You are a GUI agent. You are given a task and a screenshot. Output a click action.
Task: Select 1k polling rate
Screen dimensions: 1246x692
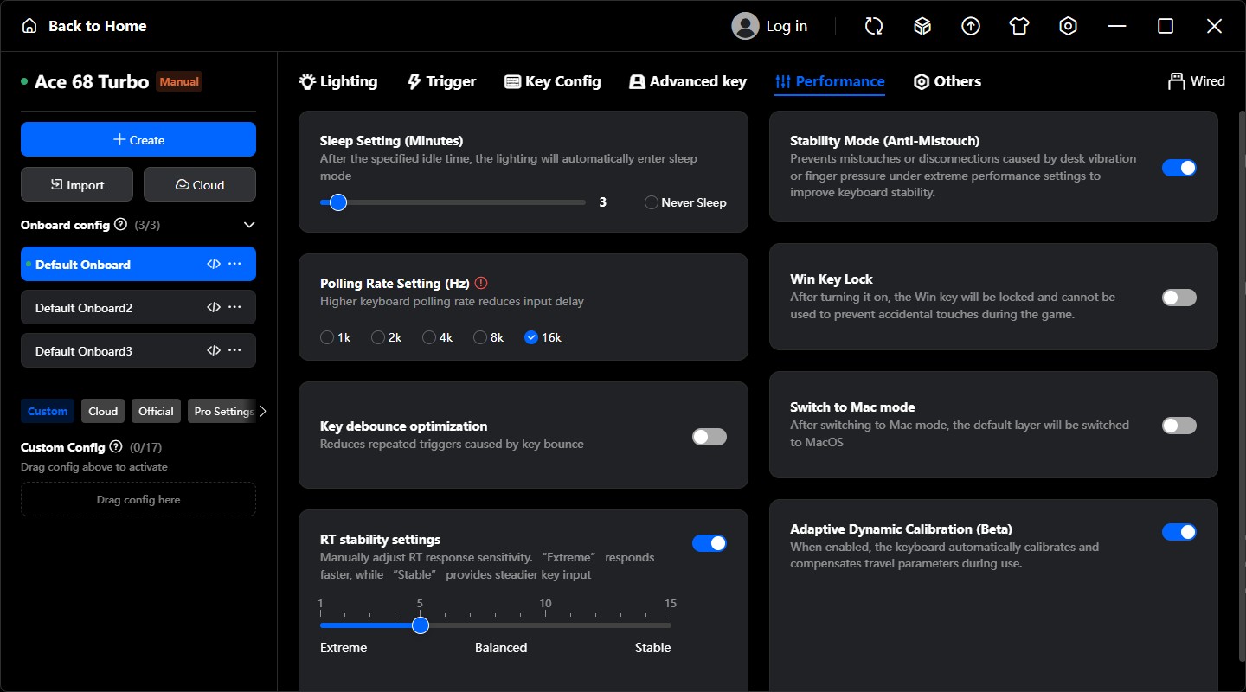pyautogui.click(x=336, y=337)
